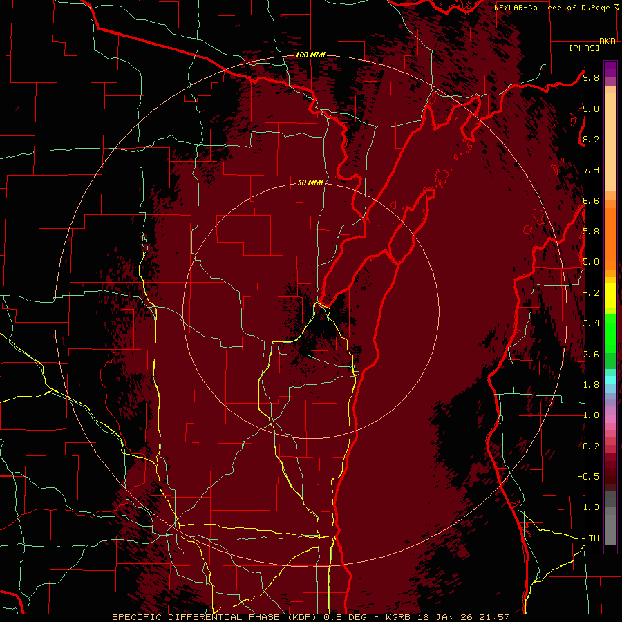
Task: Click the 18 JAN 26 date in the footer
Action: (x=448, y=617)
